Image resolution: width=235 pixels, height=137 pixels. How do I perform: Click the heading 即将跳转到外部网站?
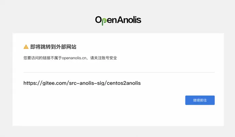tap(53, 47)
